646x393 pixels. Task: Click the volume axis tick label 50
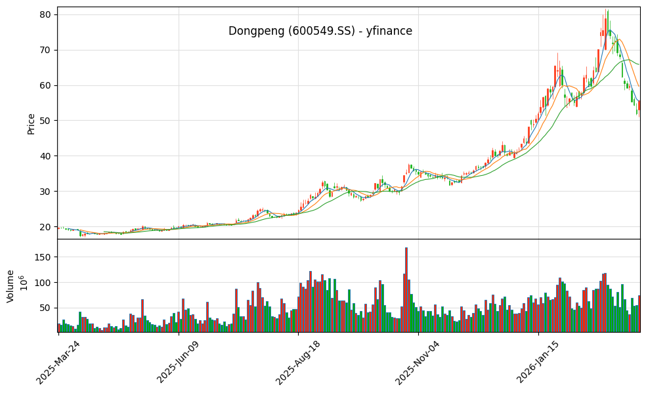45,308
